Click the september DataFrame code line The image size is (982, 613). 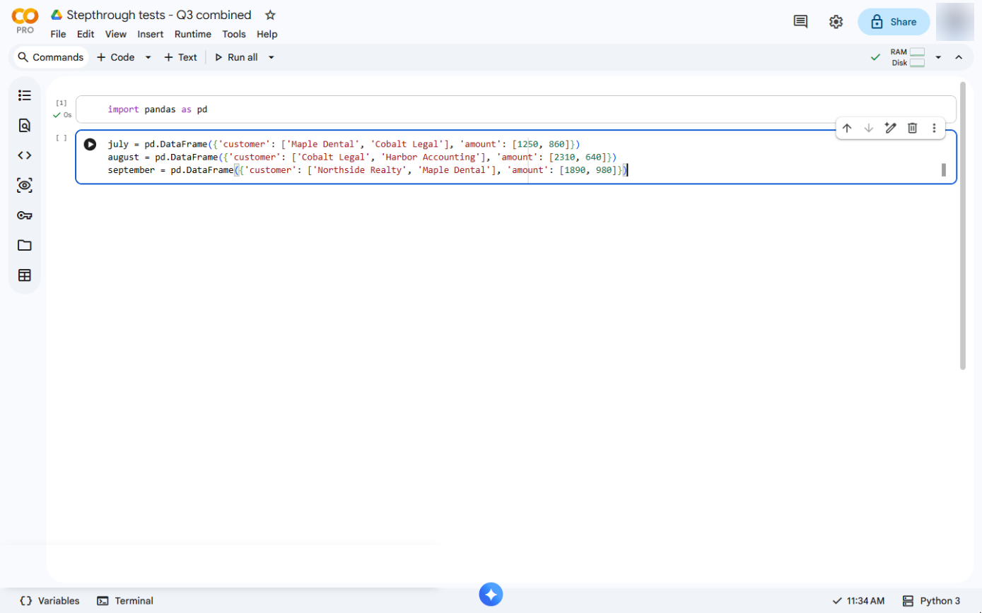pos(368,170)
